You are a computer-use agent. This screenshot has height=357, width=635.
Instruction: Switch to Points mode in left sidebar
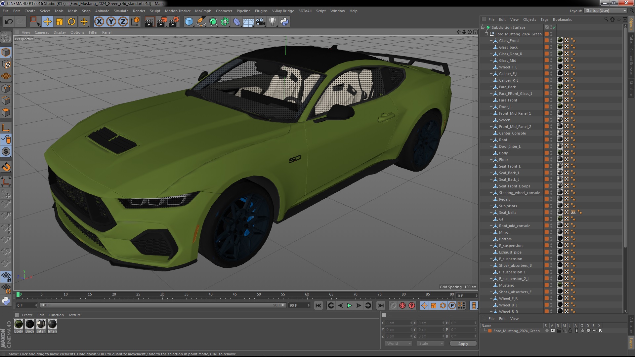(6, 89)
